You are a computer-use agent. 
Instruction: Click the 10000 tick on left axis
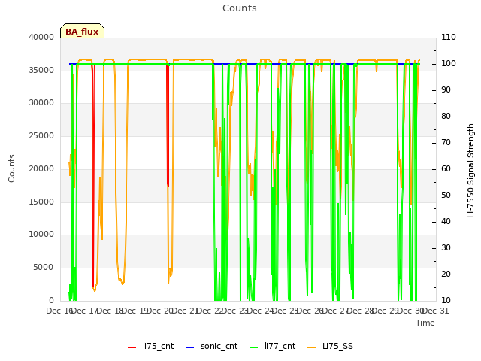[x=41, y=235]
